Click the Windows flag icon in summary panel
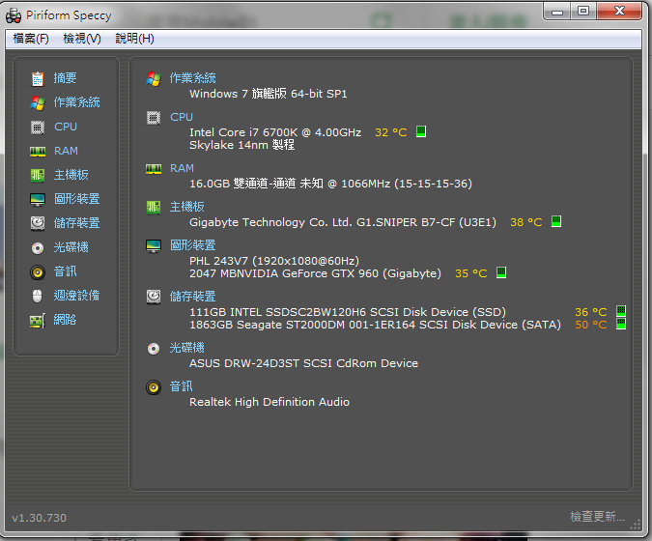Image resolution: width=652 pixels, height=541 pixels. [x=154, y=78]
